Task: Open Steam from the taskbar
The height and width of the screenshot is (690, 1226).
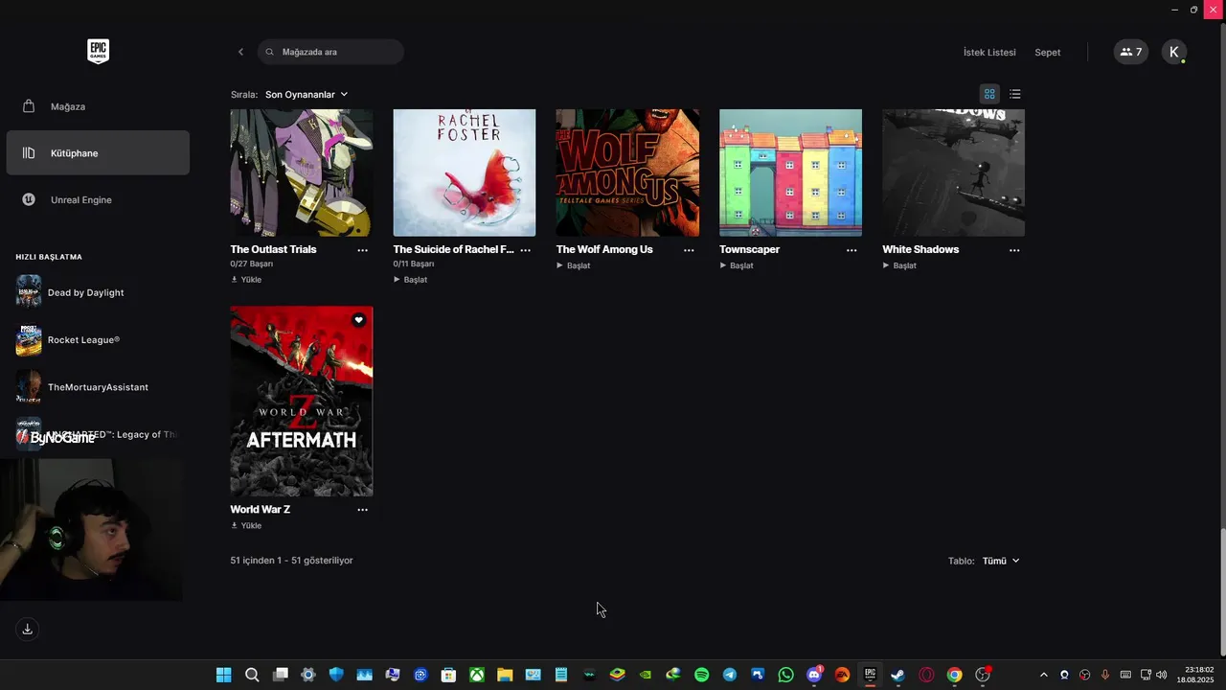Action: point(898,675)
